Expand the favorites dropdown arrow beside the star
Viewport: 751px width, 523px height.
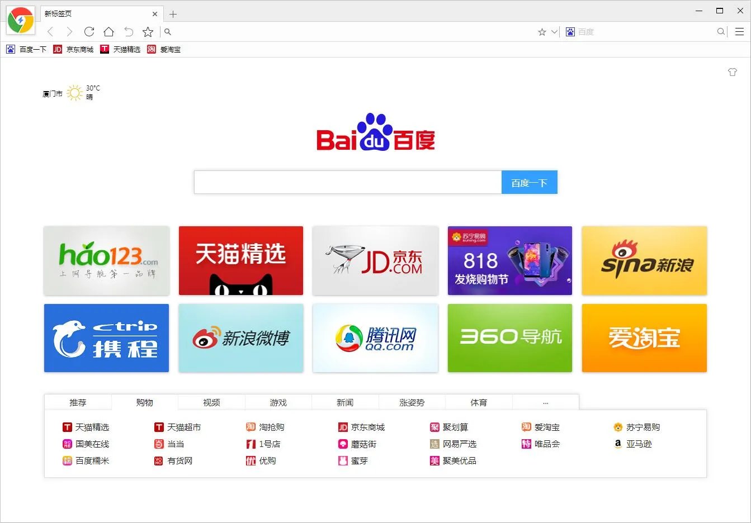tap(553, 32)
